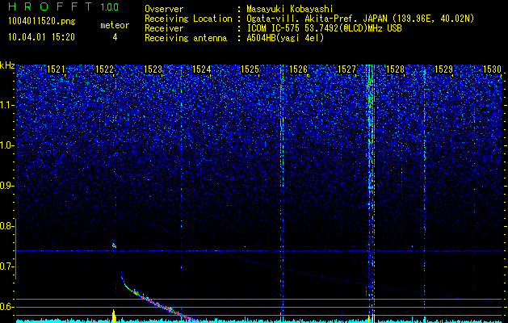The height and width of the screenshot is (323, 508).
Task: Select the 0.9 kHz frequency label
Action: click(6, 186)
